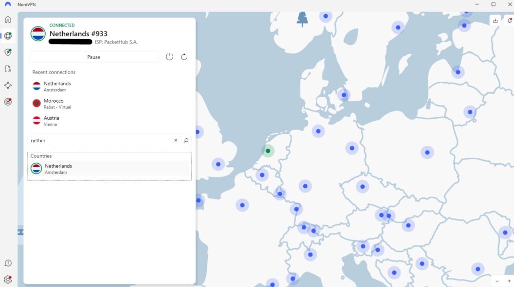
Task: Open Threat Protection shield icon
Action: pos(8,52)
